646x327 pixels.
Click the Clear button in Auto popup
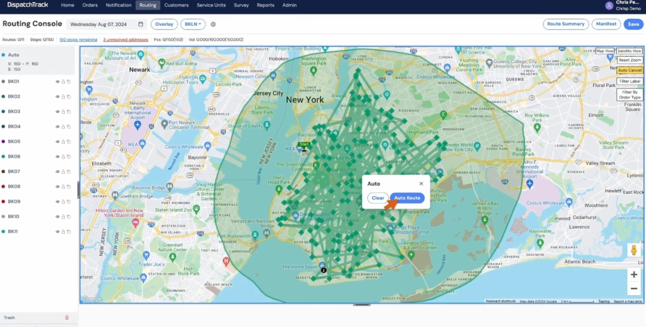pyautogui.click(x=378, y=198)
